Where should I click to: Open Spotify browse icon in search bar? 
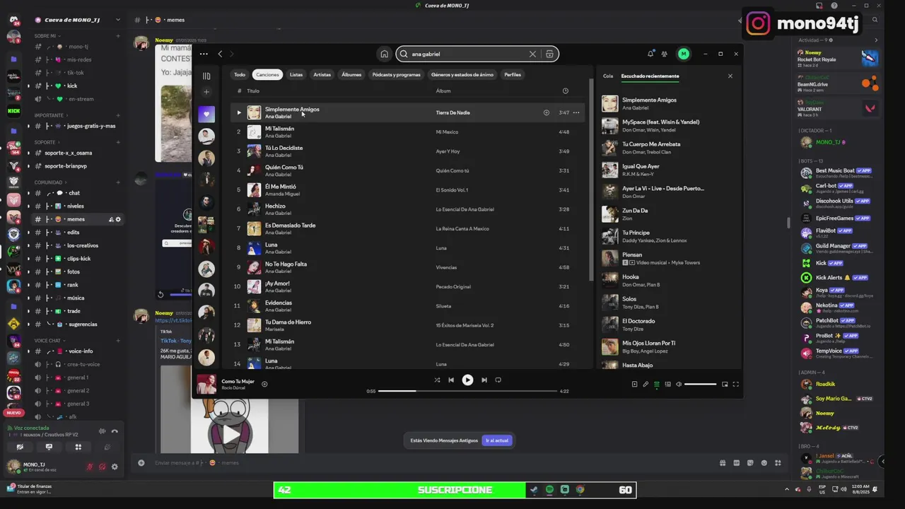point(549,54)
